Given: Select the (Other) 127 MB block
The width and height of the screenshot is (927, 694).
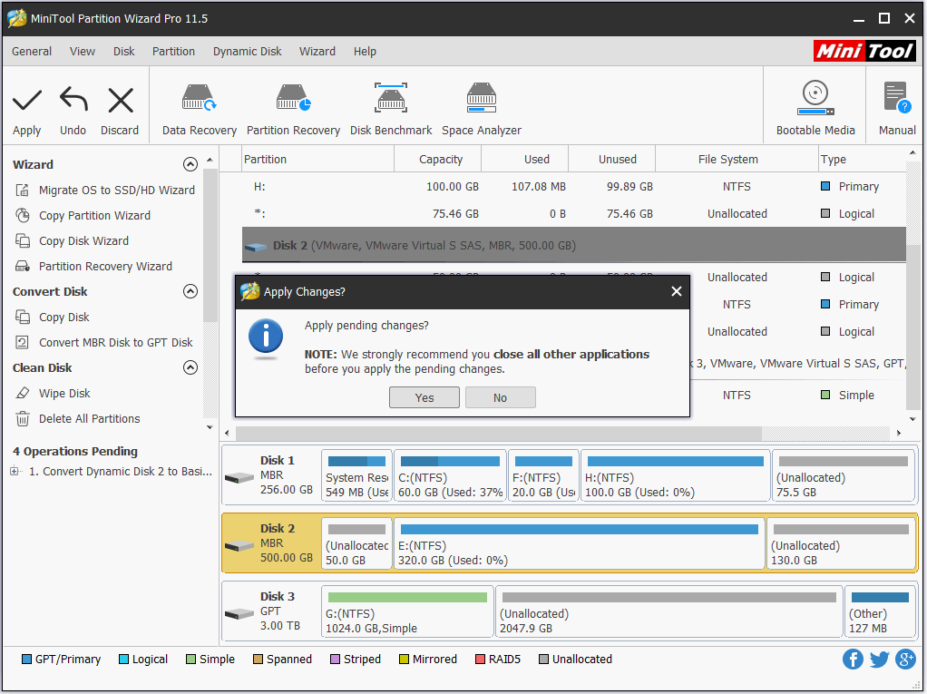Looking at the screenshot, I should click(881, 611).
